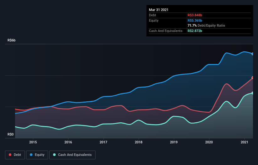Click the R$3.848b debt value
This screenshot has height=165, width=258.
[x=195, y=15]
